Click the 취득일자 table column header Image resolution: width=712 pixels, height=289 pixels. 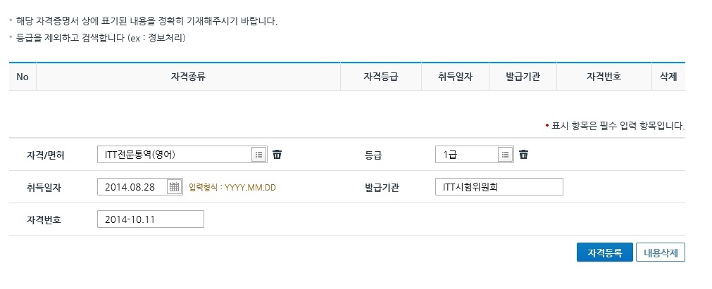[455, 77]
